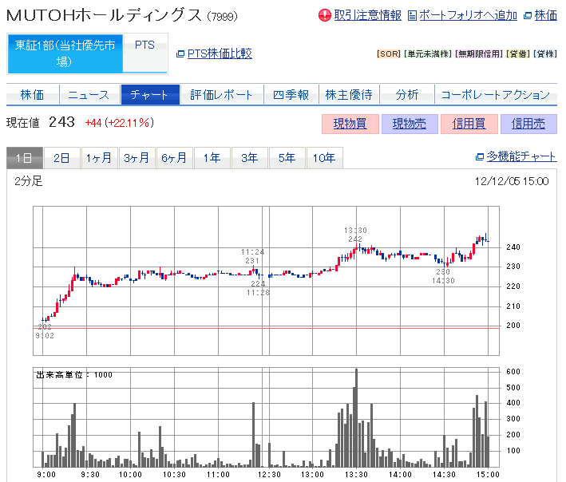
Task: Click the [SOR] tag label
Action: tap(389, 54)
